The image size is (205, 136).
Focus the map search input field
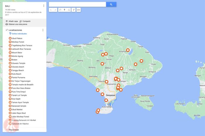coord(77,4)
